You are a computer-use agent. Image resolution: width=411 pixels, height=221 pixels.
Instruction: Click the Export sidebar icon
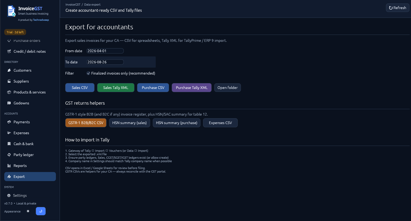(x=9, y=177)
